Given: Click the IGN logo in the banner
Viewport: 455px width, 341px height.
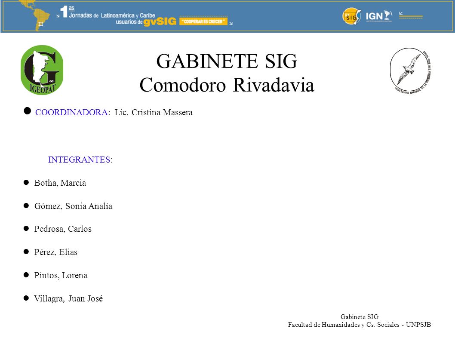Looking at the screenshot, I should [379, 16].
